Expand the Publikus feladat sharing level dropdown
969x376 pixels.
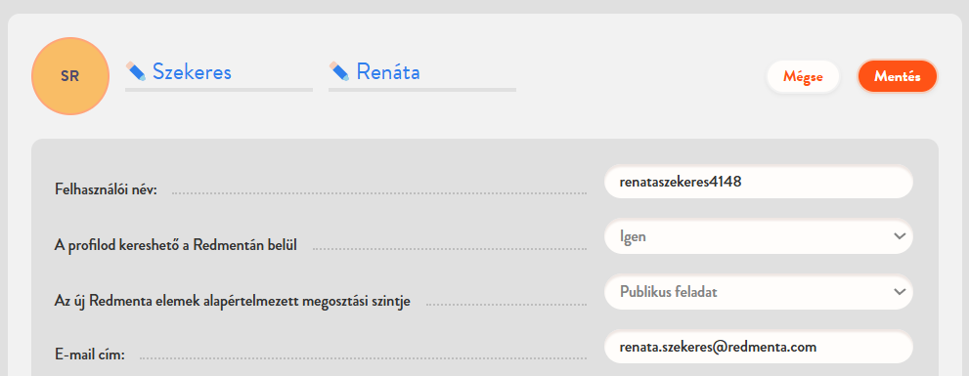click(758, 292)
